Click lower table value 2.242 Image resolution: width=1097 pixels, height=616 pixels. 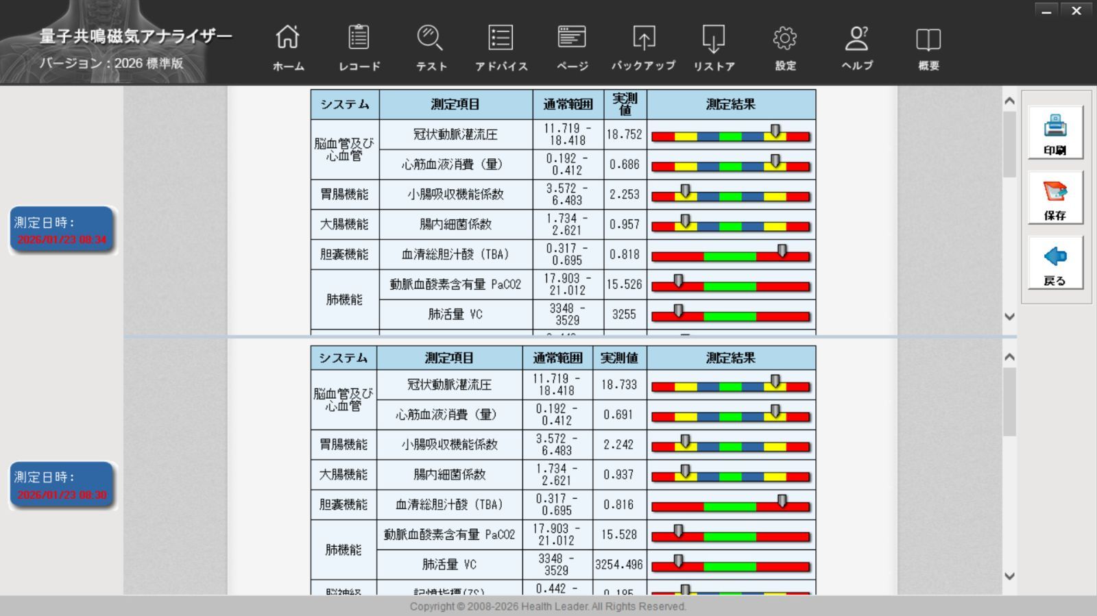point(618,445)
